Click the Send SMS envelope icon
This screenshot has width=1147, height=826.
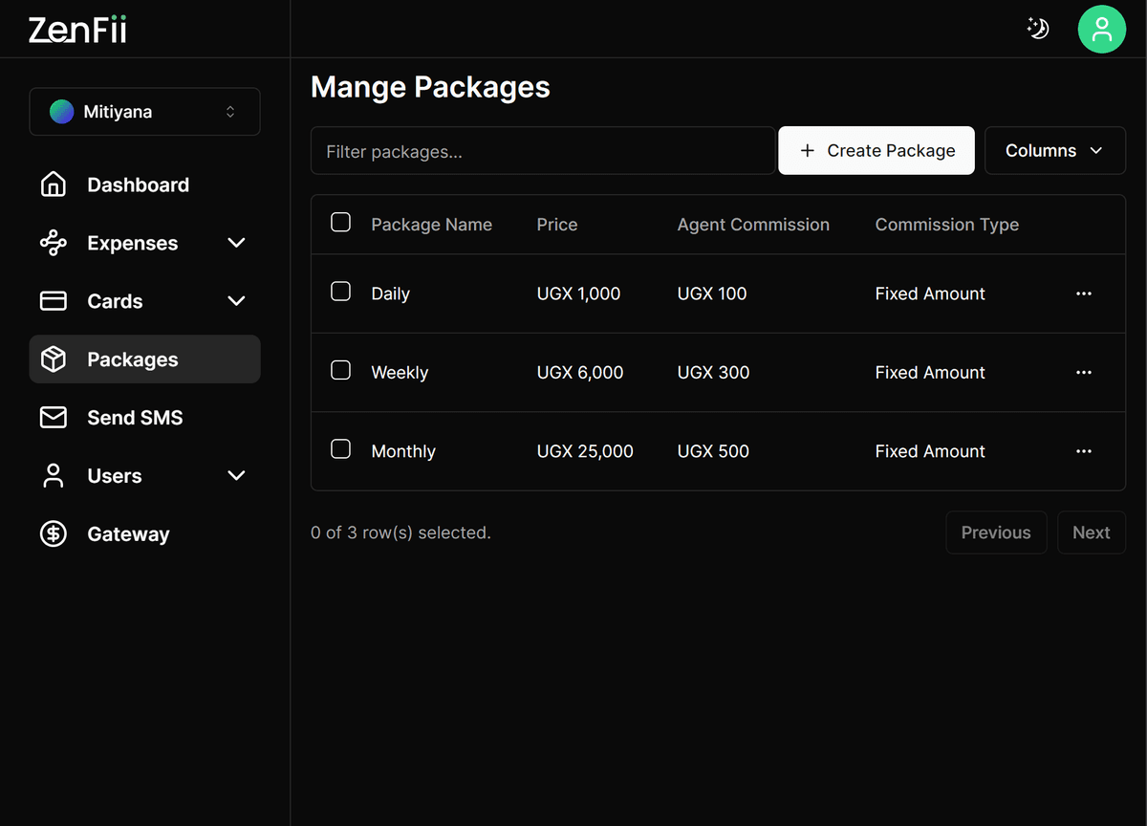click(x=54, y=418)
